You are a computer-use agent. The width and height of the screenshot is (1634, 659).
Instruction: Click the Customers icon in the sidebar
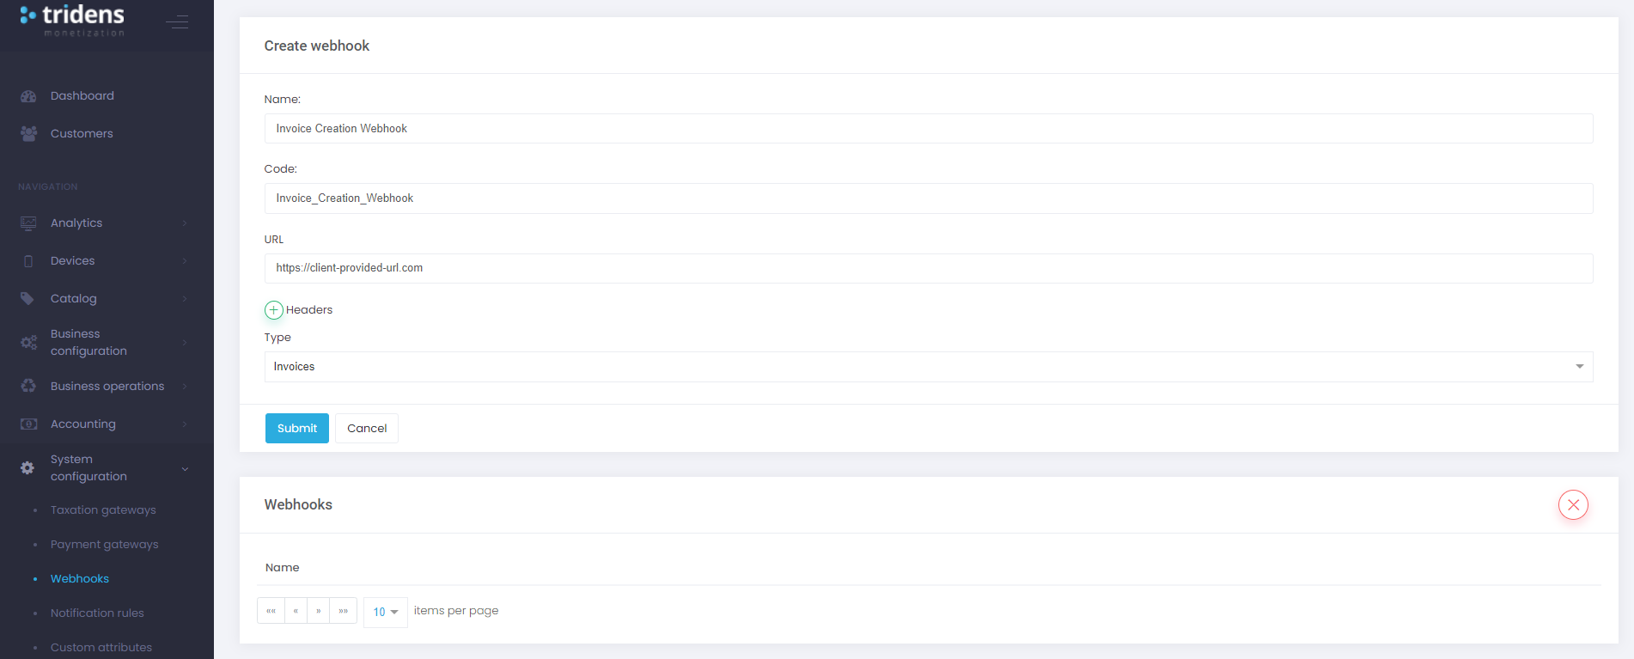pos(28,133)
